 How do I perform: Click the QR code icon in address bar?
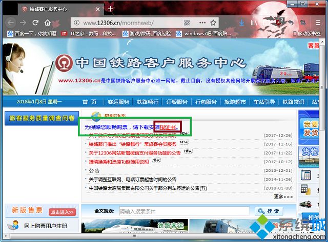(187, 23)
